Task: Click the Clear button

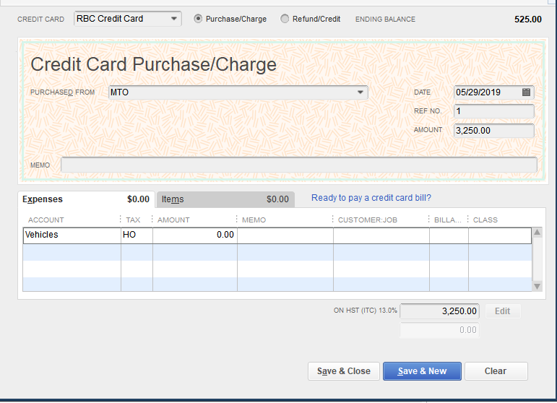Action: point(496,371)
